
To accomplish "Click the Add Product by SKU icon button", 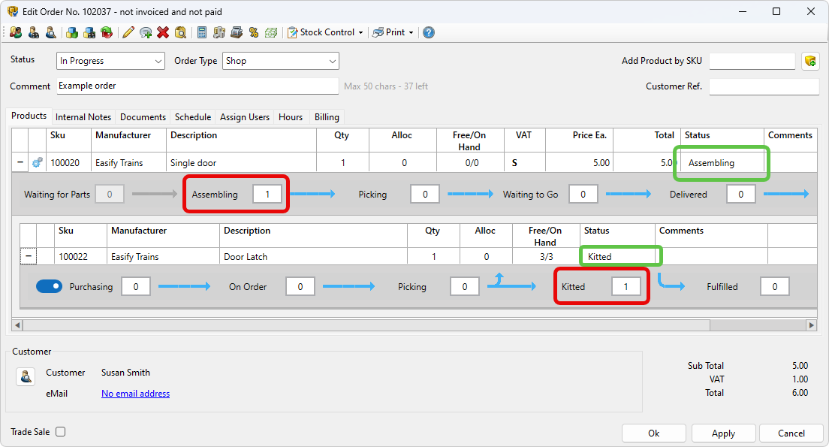I will click(809, 62).
